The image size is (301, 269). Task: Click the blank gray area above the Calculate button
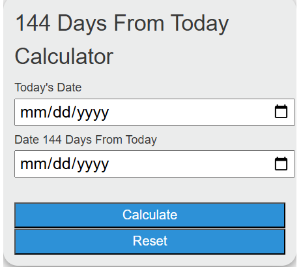tap(150, 190)
